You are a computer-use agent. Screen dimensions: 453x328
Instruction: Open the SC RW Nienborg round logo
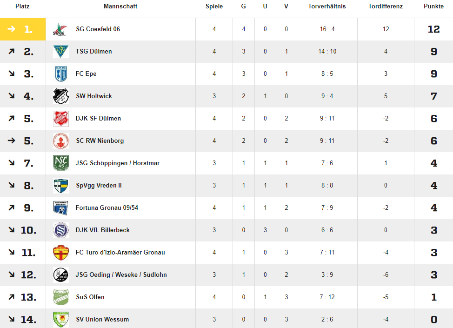point(60,141)
